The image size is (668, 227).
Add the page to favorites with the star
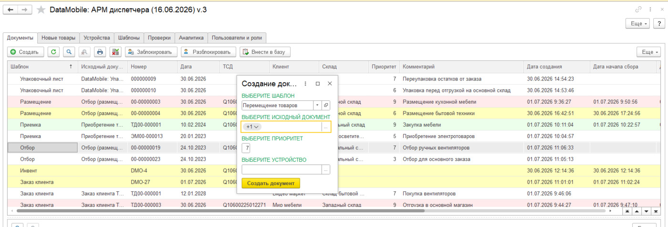42,10
